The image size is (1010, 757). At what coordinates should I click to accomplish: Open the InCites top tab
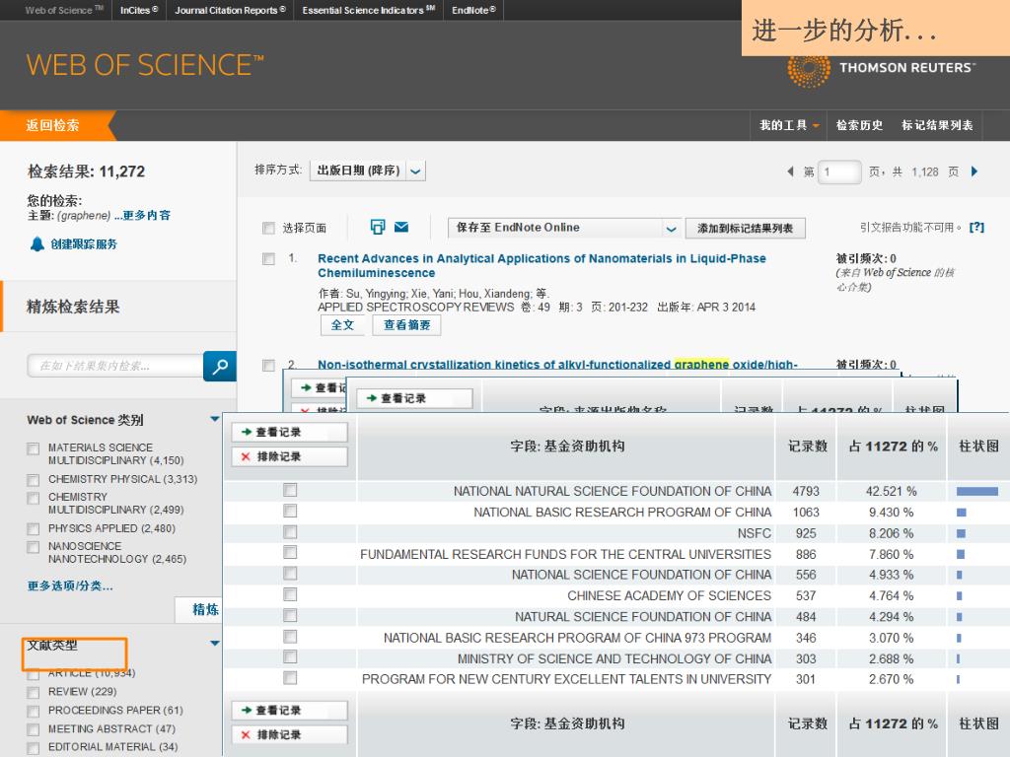click(x=139, y=10)
